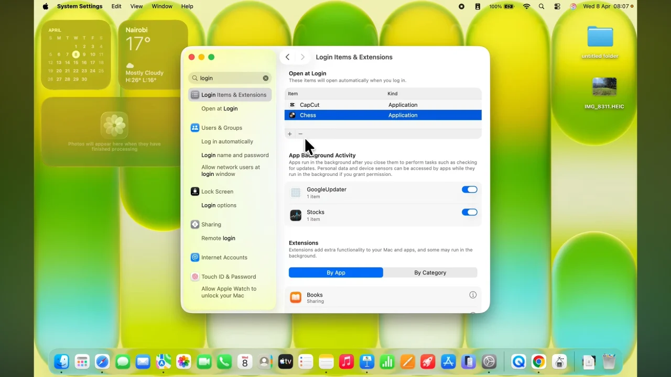
Task: Click the back chevron in Login Items header
Action: pyautogui.click(x=287, y=57)
